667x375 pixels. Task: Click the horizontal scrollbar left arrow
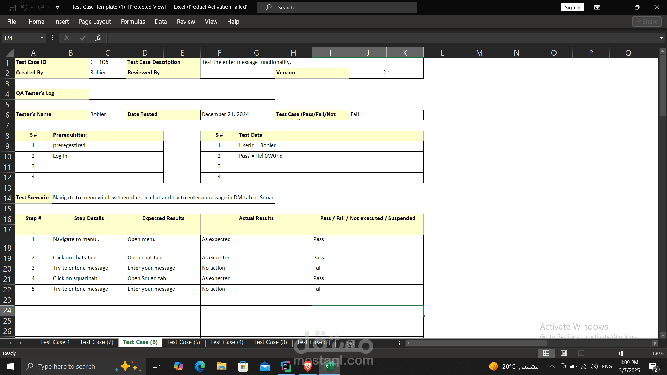[409, 343]
